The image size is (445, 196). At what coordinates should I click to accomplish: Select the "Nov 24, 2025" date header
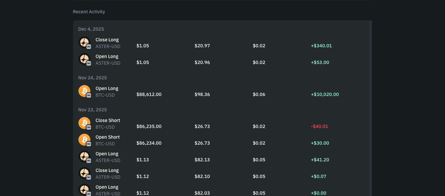92,78
